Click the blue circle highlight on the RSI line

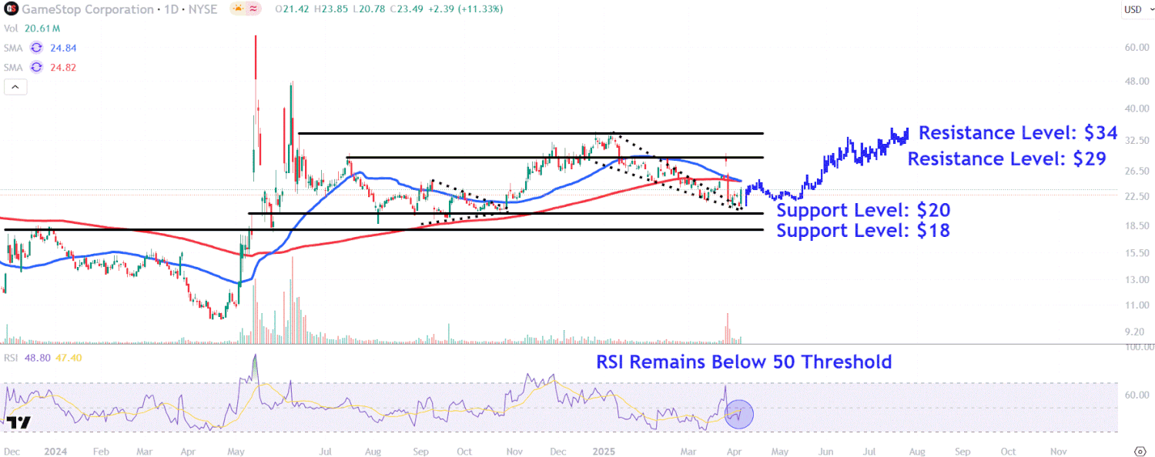[x=738, y=414]
